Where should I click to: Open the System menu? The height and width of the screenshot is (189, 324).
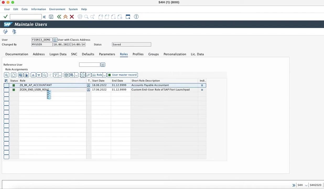(73, 9)
